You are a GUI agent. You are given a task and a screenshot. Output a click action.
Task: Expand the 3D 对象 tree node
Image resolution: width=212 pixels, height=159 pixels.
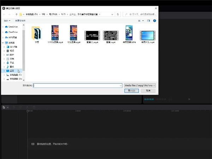click(x=4, y=47)
